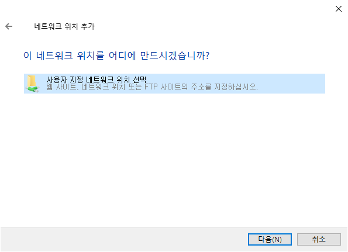Click blank white area below the location list

pyautogui.click(x=174, y=160)
